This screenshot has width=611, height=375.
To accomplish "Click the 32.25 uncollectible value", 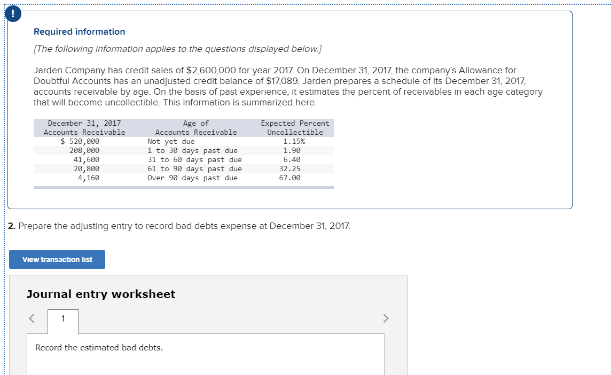I will (290, 169).
